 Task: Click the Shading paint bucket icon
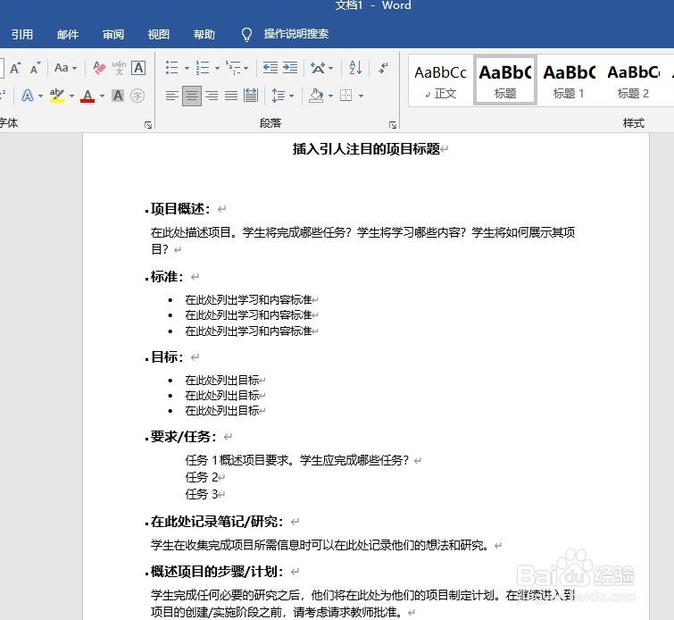point(316,95)
